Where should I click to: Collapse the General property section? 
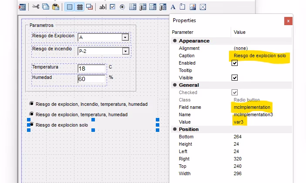(x=175, y=85)
